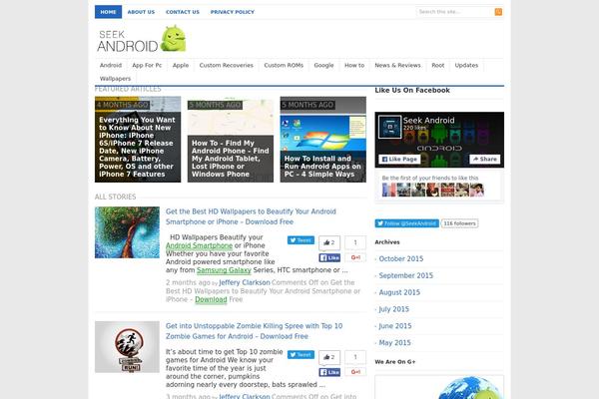Click the Zombie Run thumbnail image
The image size is (599, 399).
(127, 347)
